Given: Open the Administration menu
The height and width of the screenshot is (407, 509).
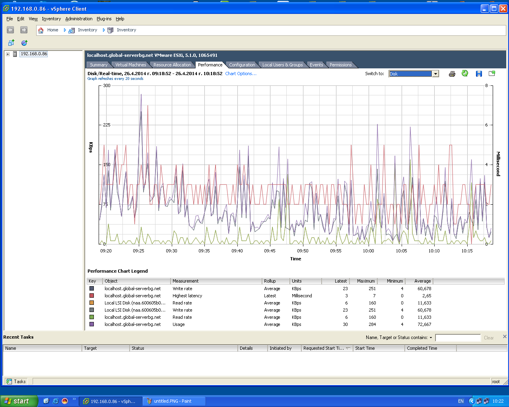Looking at the screenshot, I should tap(79, 19).
